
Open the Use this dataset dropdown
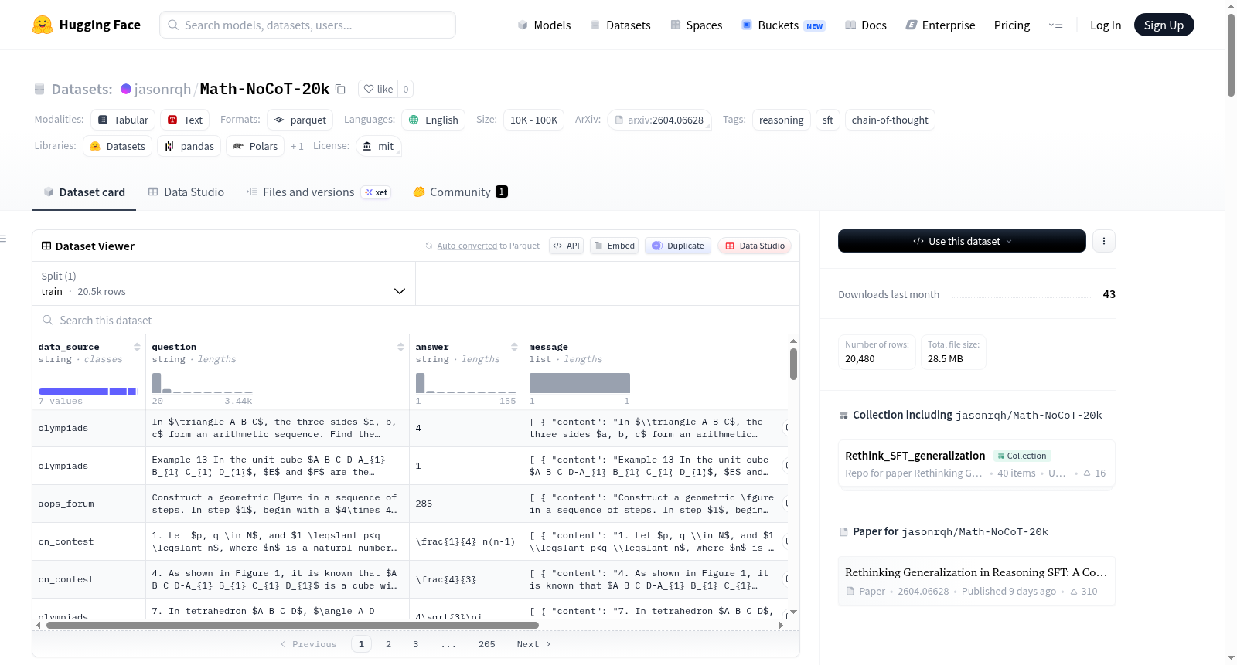(962, 241)
